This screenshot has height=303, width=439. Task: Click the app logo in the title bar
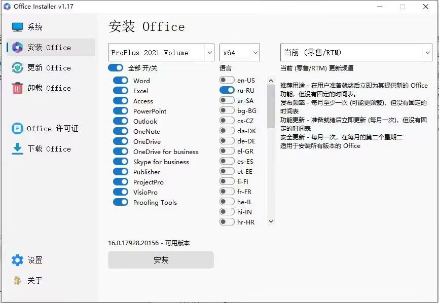coord(7,7)
